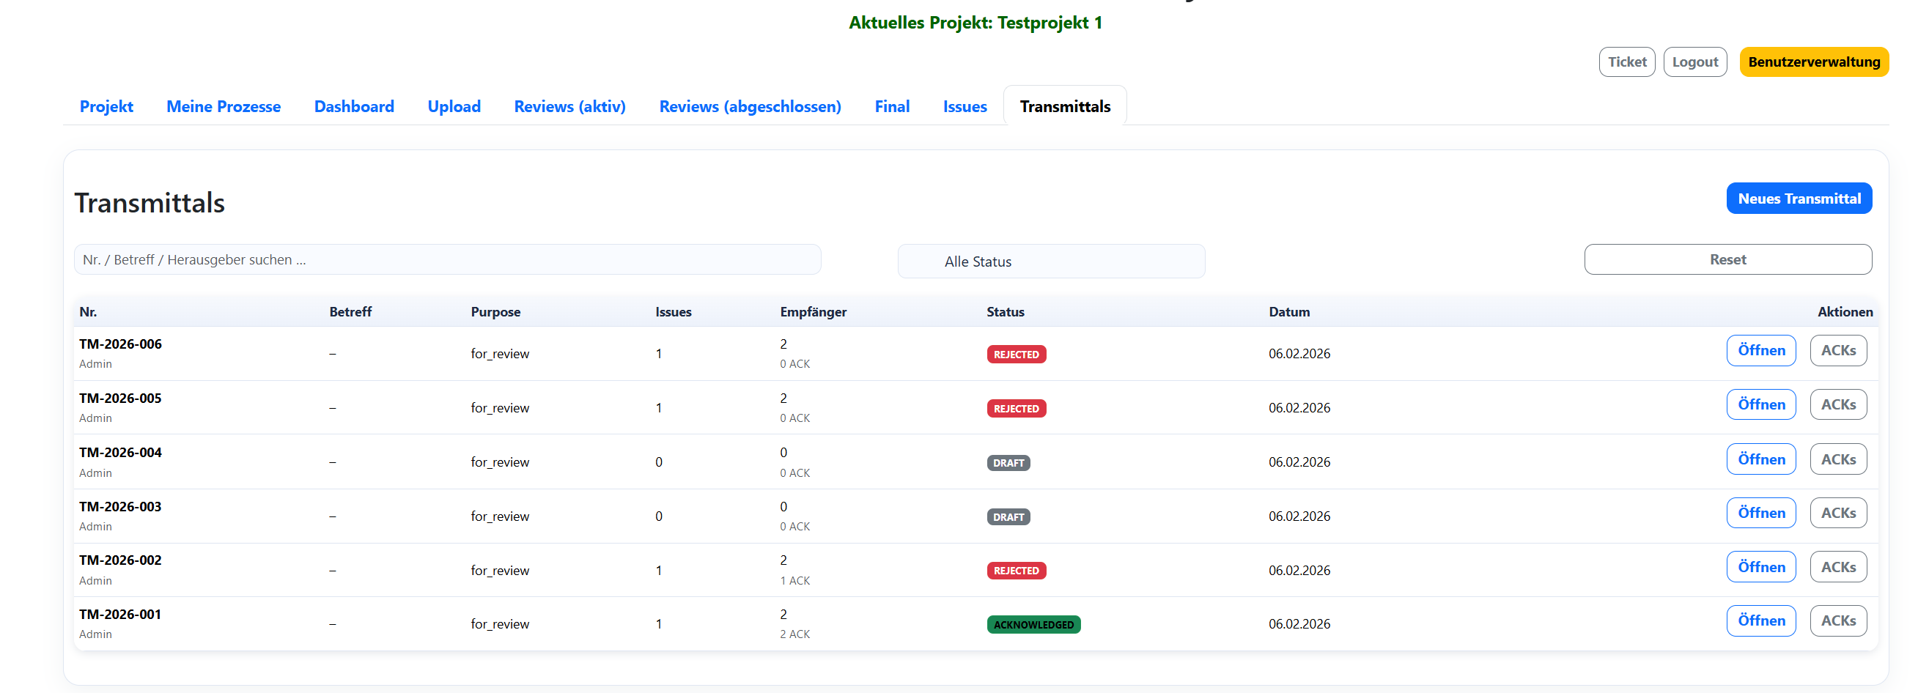The image size is (1929, 693).
Task: Select the Meine Prozesse tab
Action: click(x=223, y=106)
